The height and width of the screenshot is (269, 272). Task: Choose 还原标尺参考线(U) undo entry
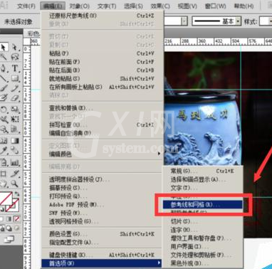[x=103, y=16]
